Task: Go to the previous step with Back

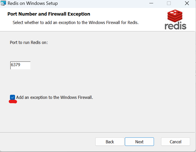Action: click(x=110, y=142)
